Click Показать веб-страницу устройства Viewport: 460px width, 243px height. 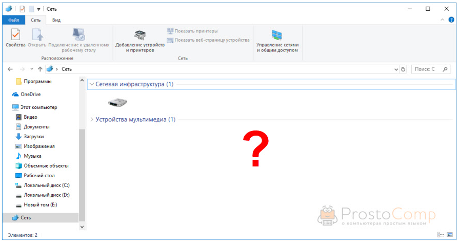pyautogui.click(x=208, y=40)
